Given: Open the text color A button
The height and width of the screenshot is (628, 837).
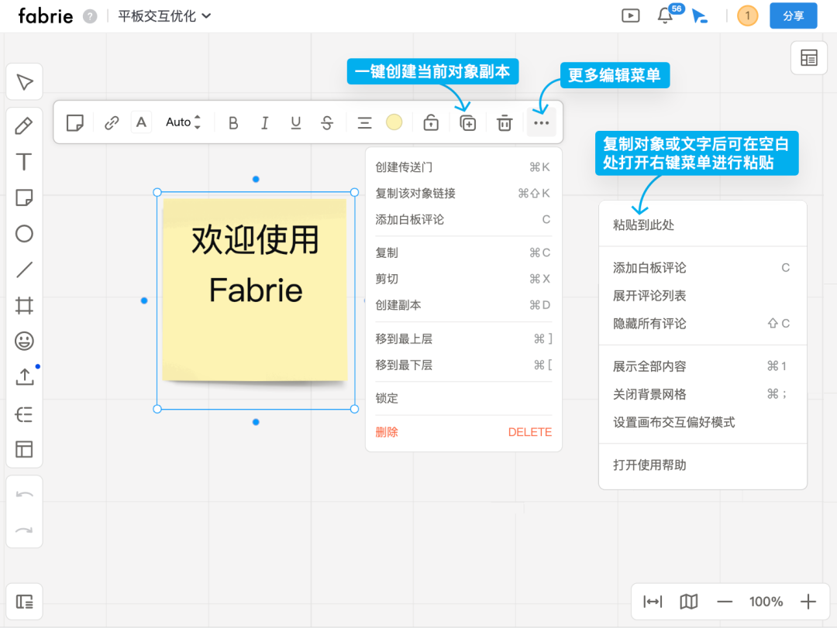Looking at the screenshot, I should pyautogui.click(x=141, y=122).
